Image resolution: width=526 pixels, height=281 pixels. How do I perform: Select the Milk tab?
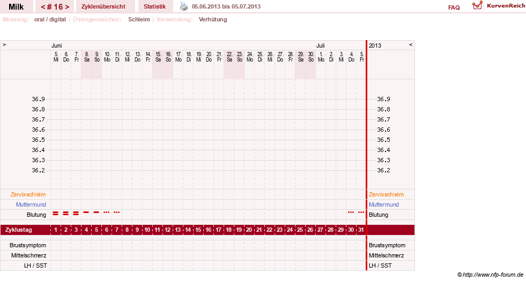16,7
